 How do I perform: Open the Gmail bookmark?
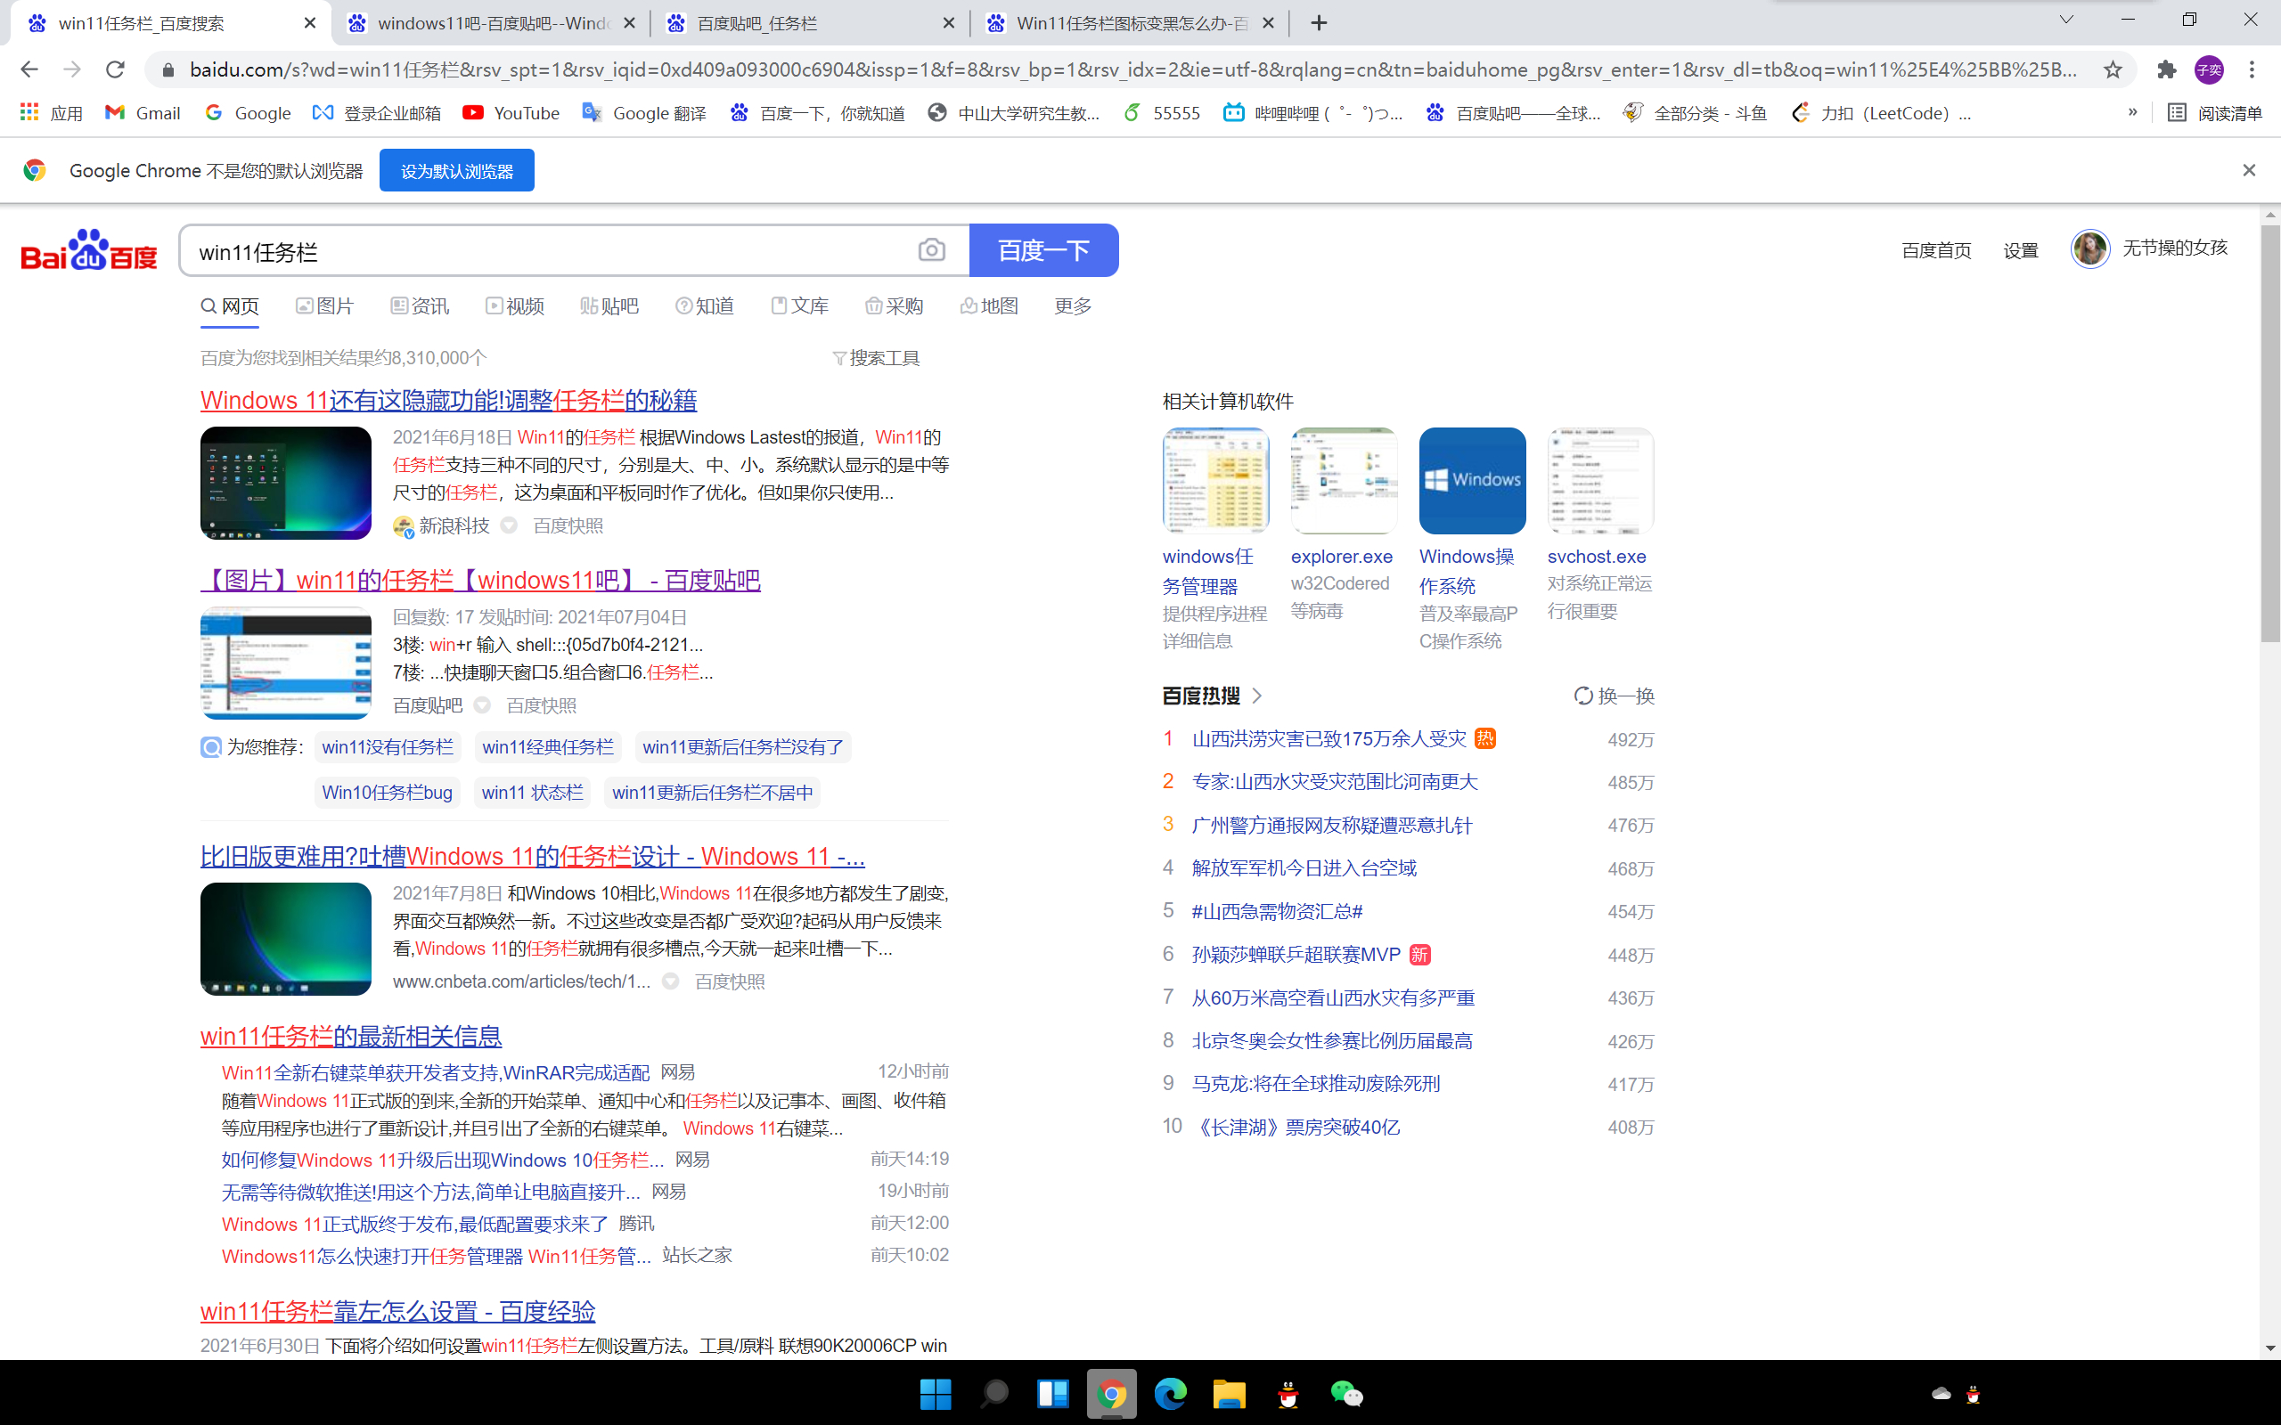coord(143,113)
